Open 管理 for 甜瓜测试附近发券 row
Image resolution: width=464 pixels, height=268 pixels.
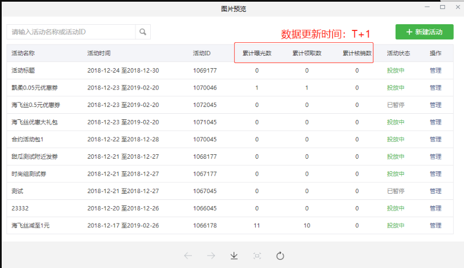point(436,157)
